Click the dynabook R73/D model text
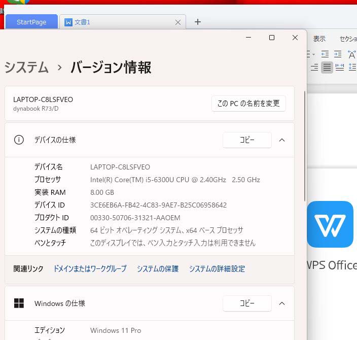The width and height of the screenshot is (357, 340). tap(35, 109)
